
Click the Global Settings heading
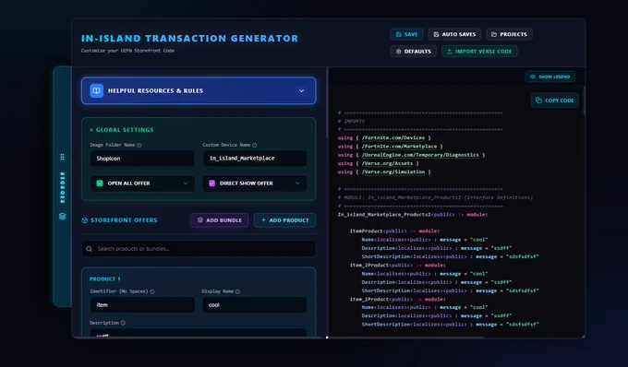(x=125, y=129)
